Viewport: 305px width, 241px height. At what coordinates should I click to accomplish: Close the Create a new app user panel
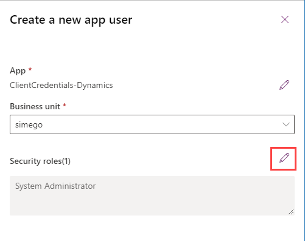(x=285, y=19)
